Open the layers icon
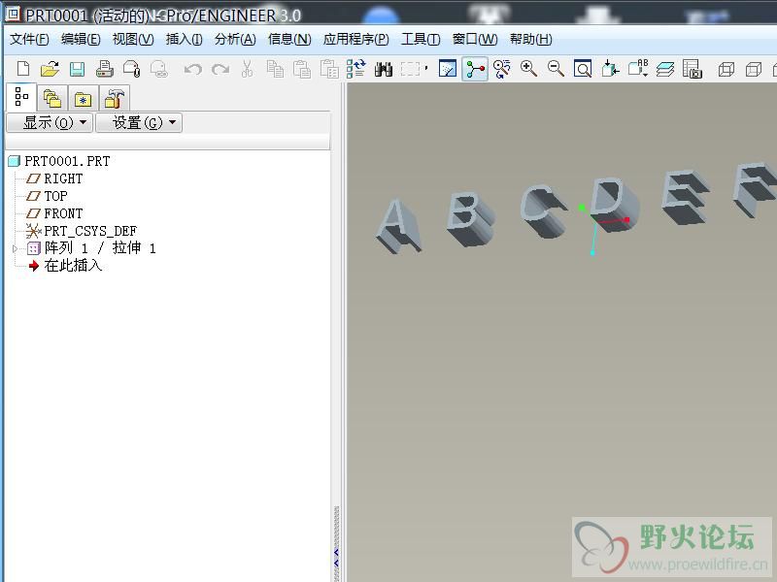The width and height of the screenshot is (777, 582). 665,69
